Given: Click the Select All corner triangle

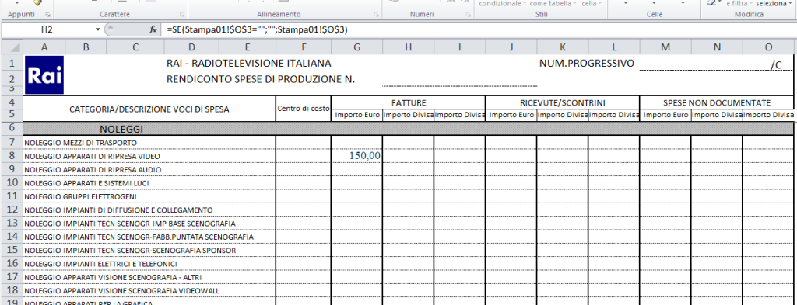Looking at the screenshot, I should [12, 47].
